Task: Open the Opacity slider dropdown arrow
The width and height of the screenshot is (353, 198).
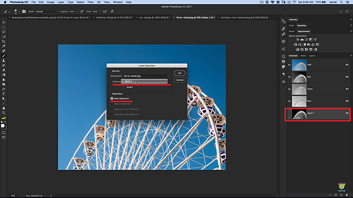Action: tap(76, 11)
